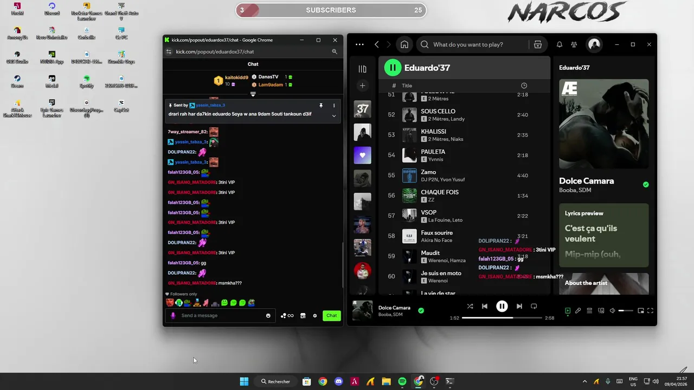Open Spotify notifications bell
The width and height of the screenshot is (694, 390).
[560, 44]
